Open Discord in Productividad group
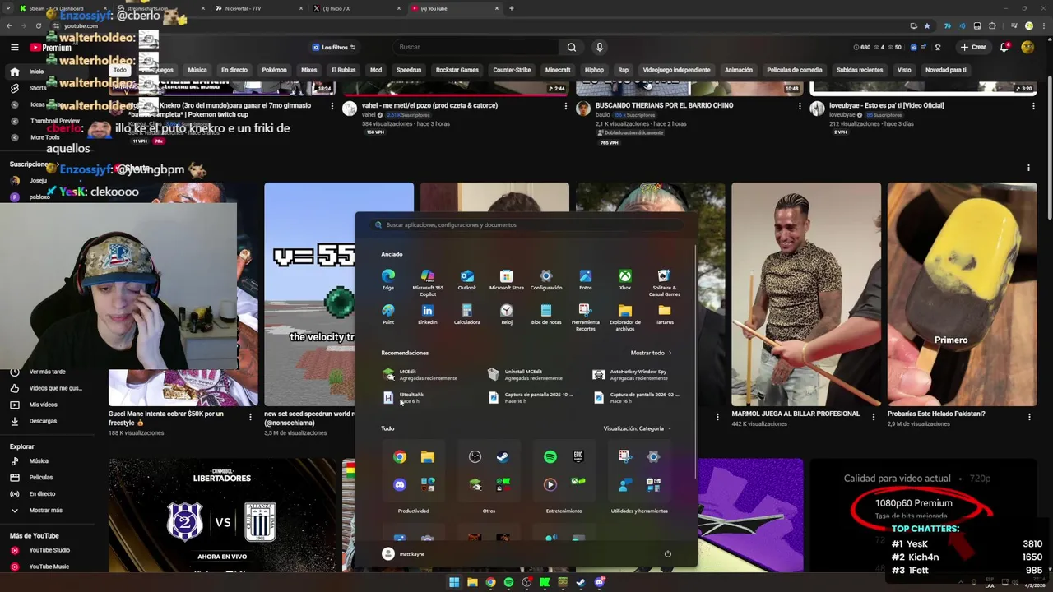 [400, 485]
